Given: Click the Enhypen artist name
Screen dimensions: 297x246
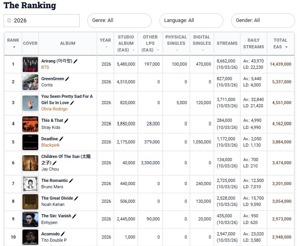Looking at the screenshot, I should [x=50, y=222].
